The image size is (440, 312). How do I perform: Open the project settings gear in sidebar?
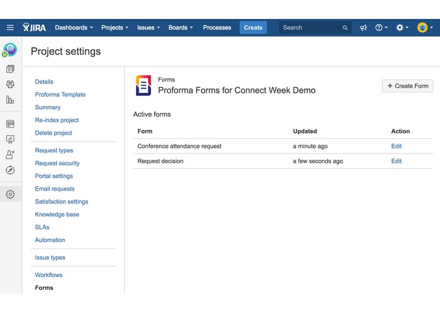10,194
